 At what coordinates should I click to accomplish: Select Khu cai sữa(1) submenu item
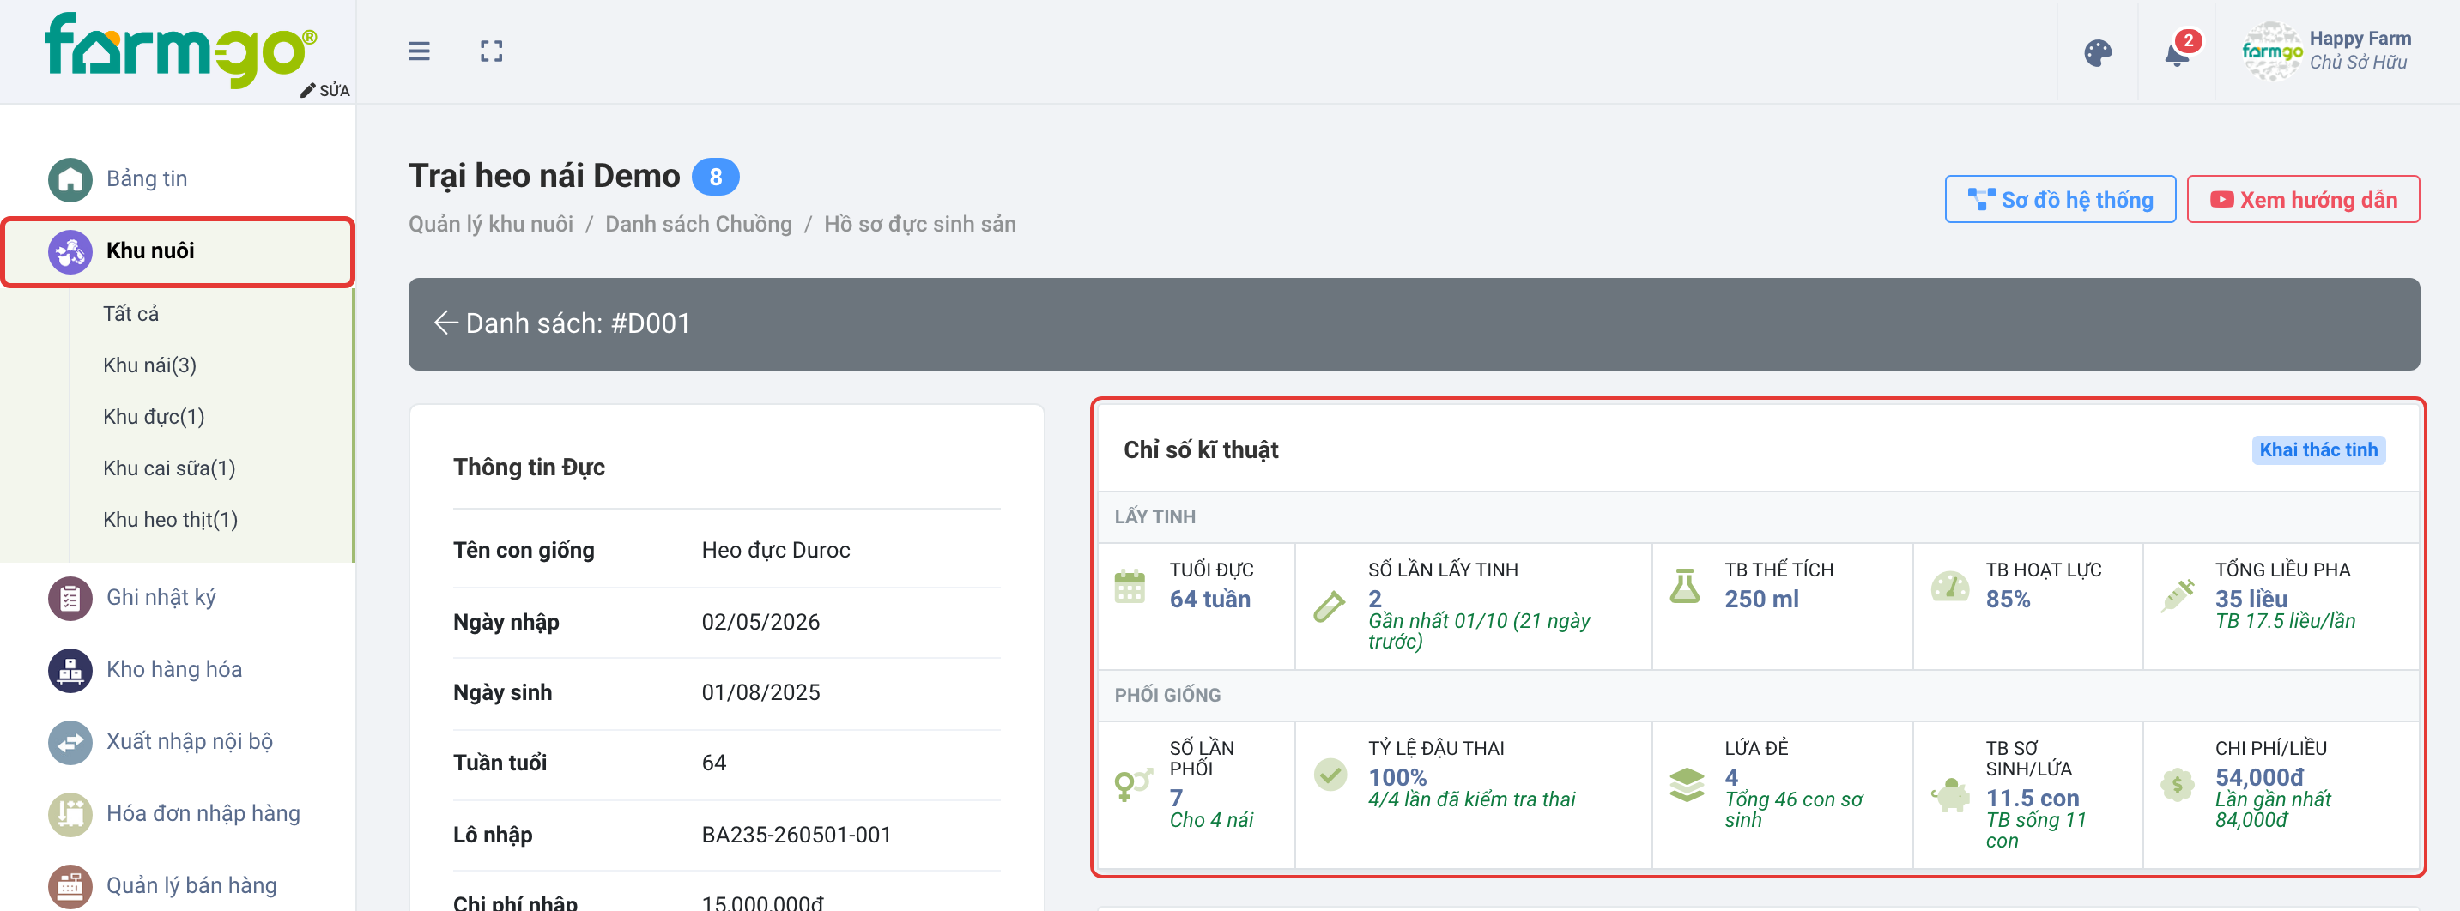(x=169, y=468)
